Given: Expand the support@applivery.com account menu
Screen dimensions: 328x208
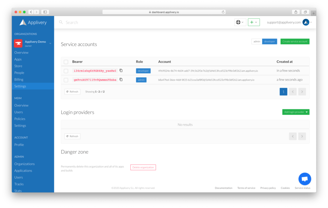Looking at the screenshot, I should 311,22.
